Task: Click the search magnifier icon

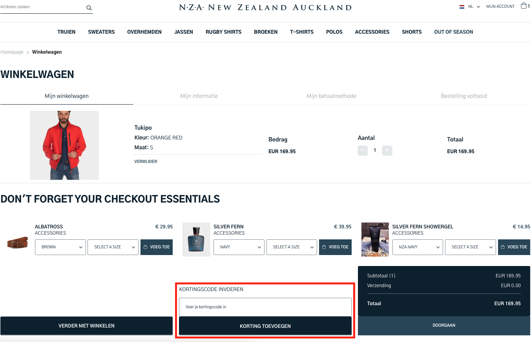Action: (x=89, y=8)
